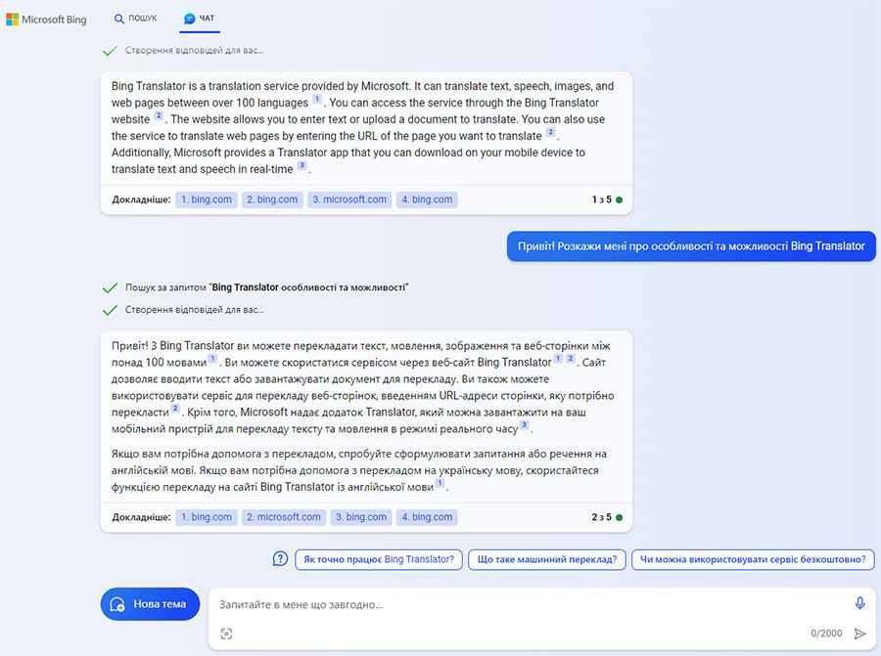
Task: Open '2. bing.com' source in the English answer
Action: point(272,199)
